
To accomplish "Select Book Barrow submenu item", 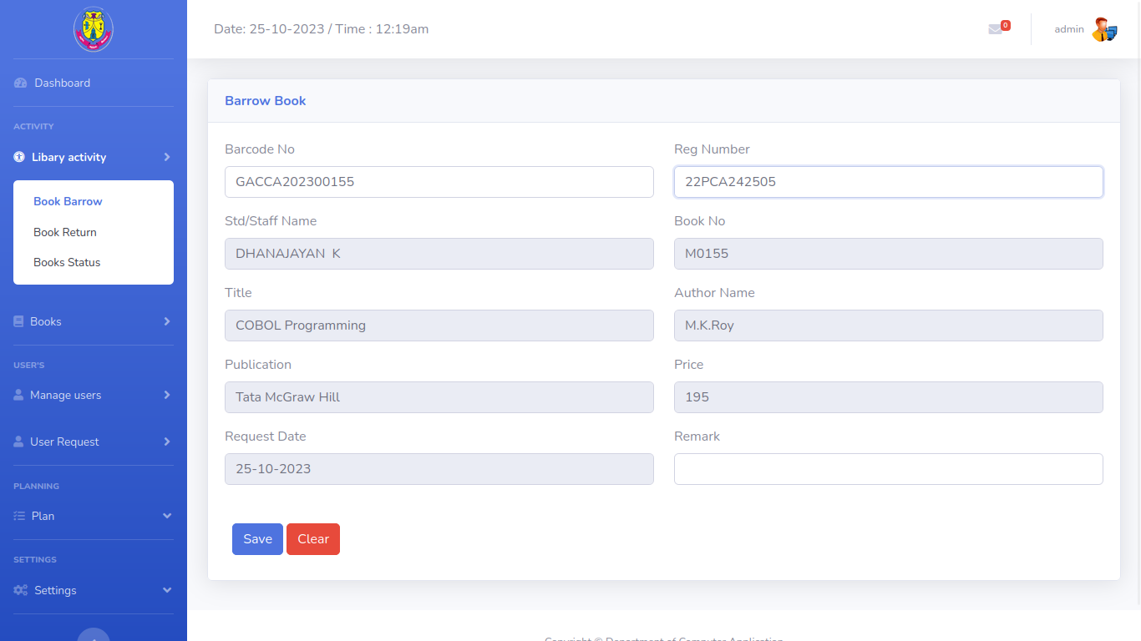I will (68, 201).
